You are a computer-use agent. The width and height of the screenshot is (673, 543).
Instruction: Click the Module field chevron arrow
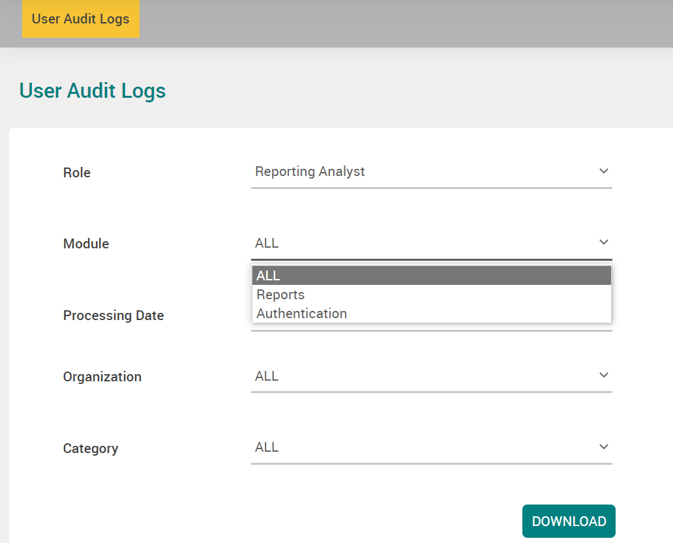tap(603, 242)
